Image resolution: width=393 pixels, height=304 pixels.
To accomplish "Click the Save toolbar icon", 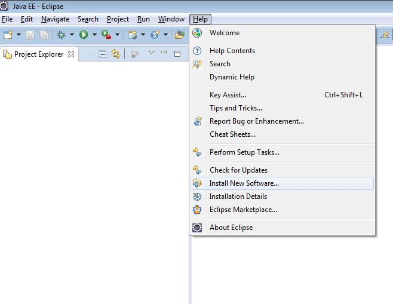I will point(30,35).
